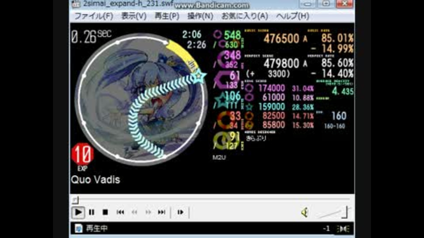This screenshot has height=238, width=424.
Task: Click the rewind button
Action: pyautogui.click(x=134, y=212)
